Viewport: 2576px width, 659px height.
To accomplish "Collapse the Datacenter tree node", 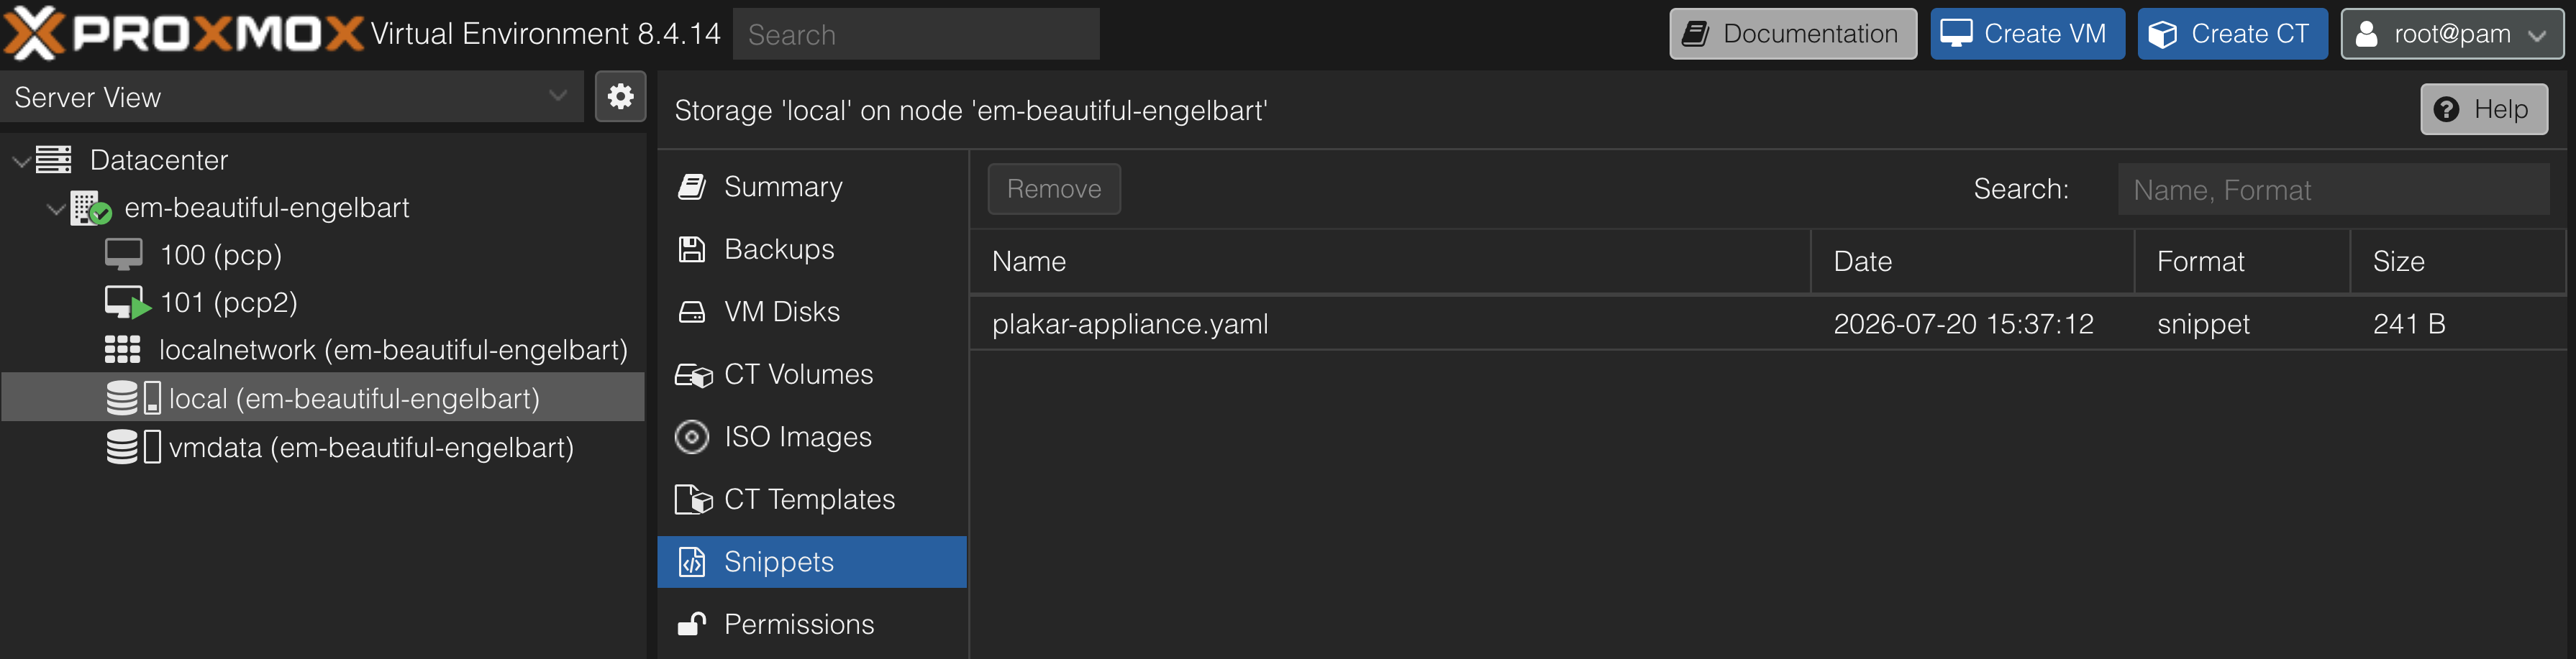I will [20, 161].
